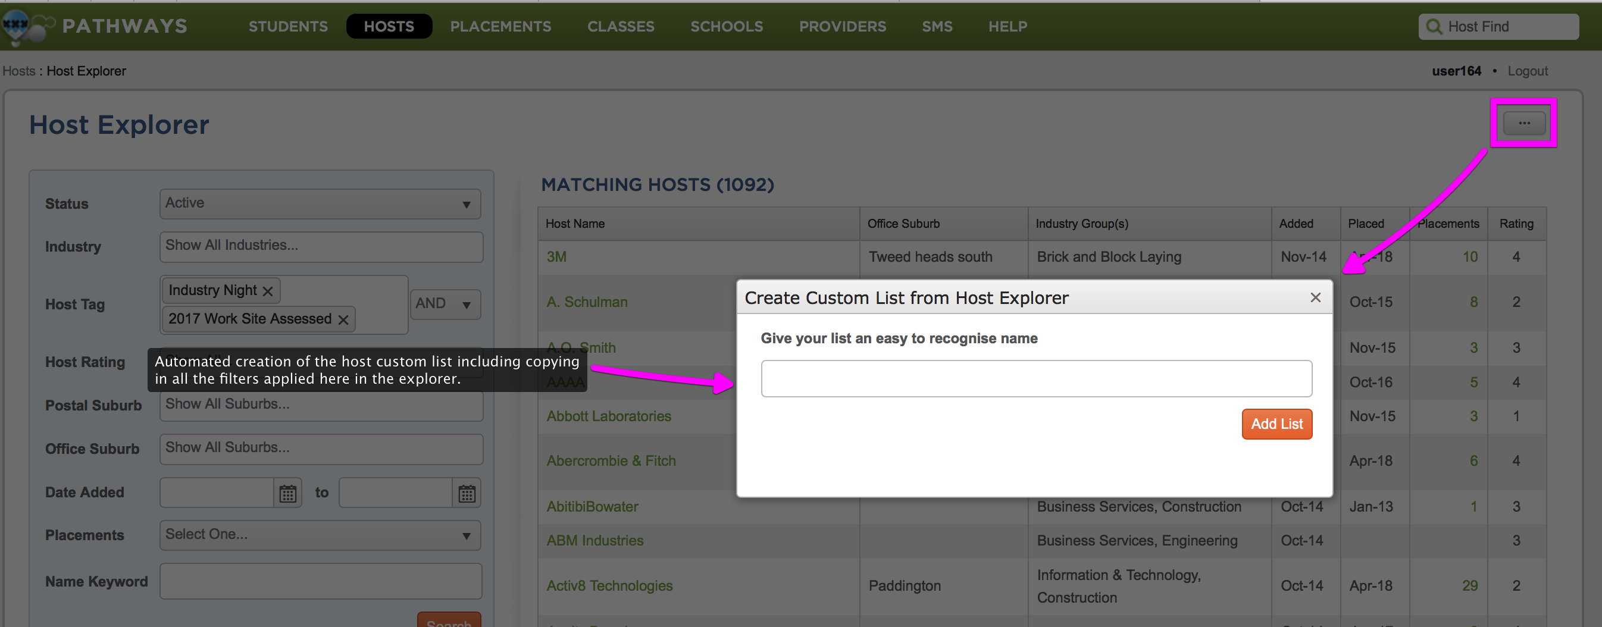Log out using the Logout link

pyautogui.click(x=1528, y=71)
